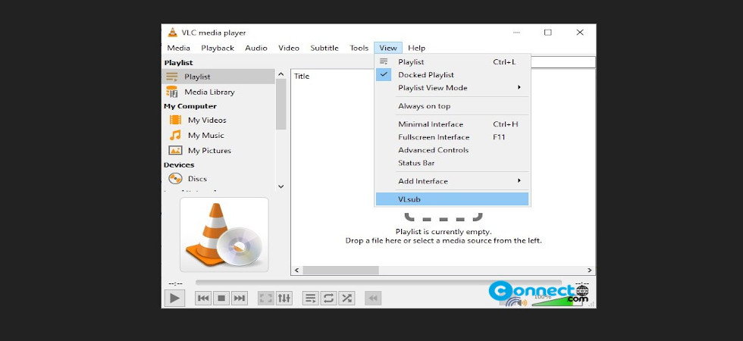The height and width of the screenshot is (341, 743).
Task: Click the sidebar scroll down arrow
Action: pyautogui.click(x=281, y=186)
